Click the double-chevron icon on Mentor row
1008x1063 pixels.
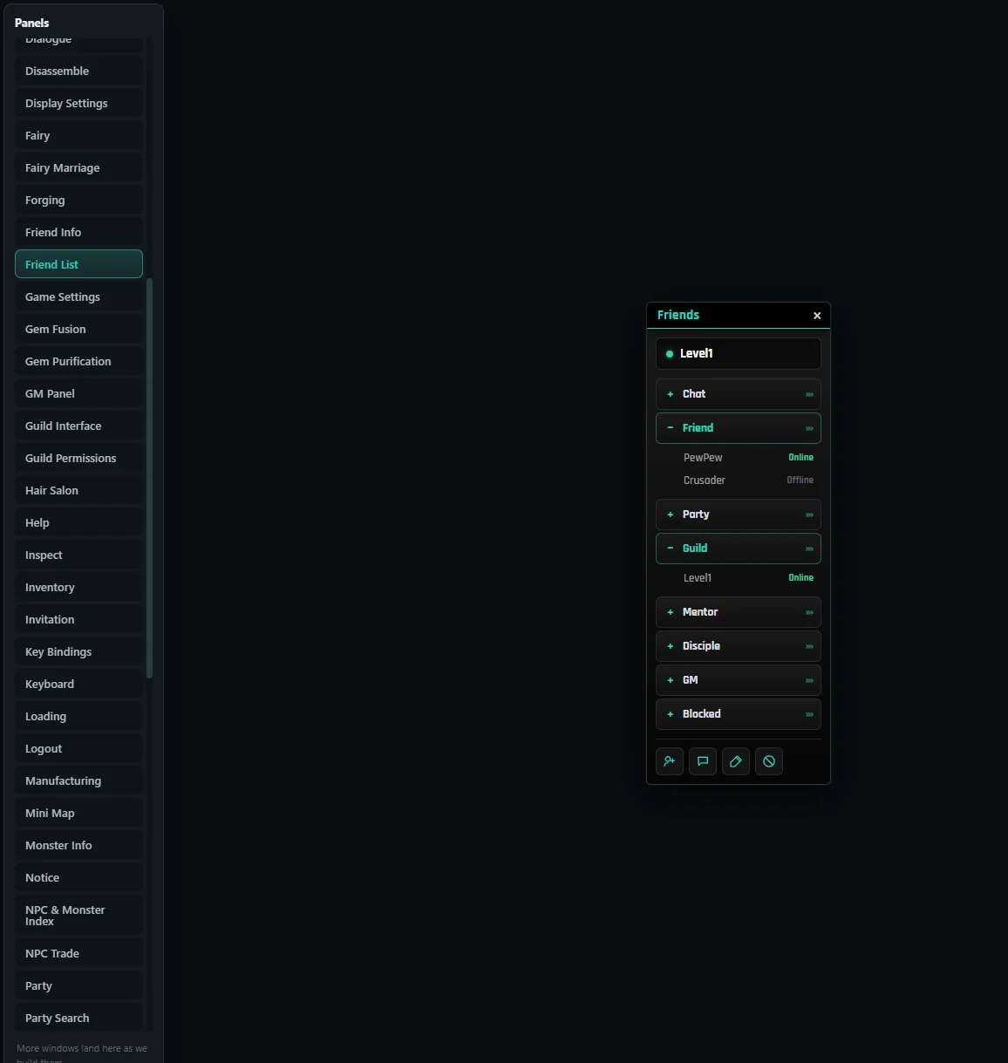pos(809,612)
